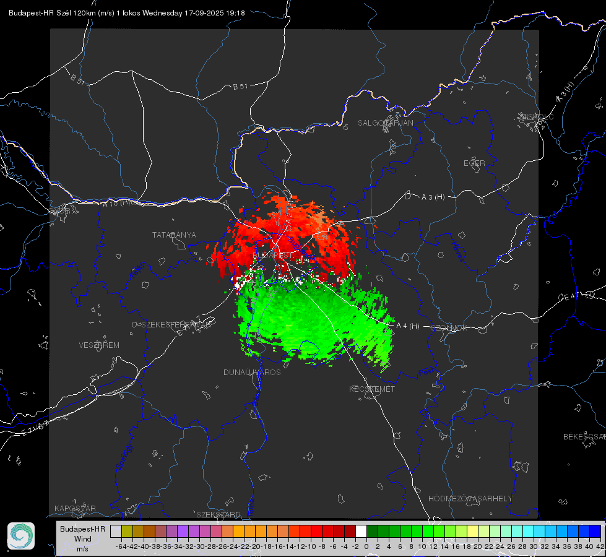Viewport: 606px width, 557px height.
Task: Click the BUDAPEST city label
Action: [x=273, y=256]
